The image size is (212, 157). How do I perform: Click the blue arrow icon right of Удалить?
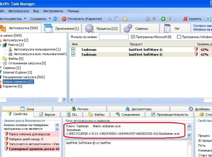[209, 19]
